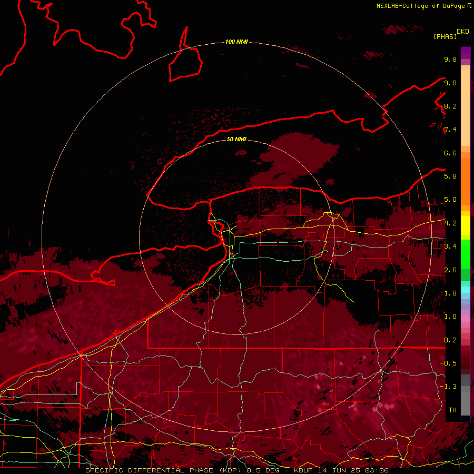This screenshot has height=474, width=474.
Task: Click the 1.0 value on the color scale
Action: 450,317
